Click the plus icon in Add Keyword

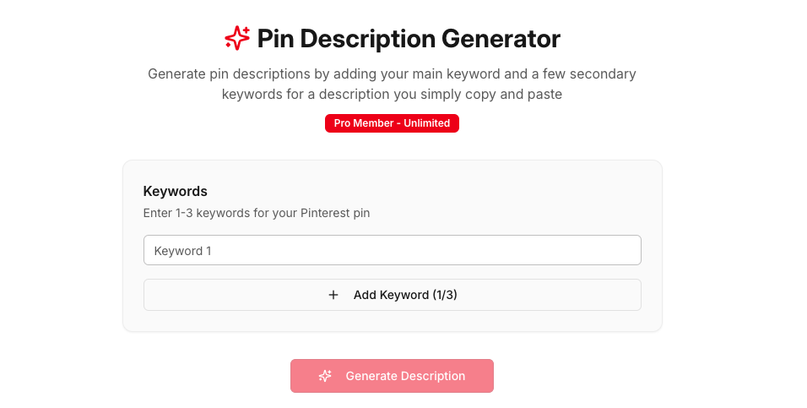coord(333,295)
